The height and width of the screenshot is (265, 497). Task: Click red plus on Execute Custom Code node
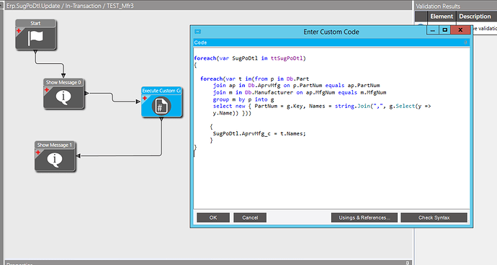pos(145,98)
